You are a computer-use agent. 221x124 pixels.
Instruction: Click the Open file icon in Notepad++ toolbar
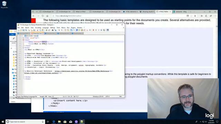click(21, 30)
